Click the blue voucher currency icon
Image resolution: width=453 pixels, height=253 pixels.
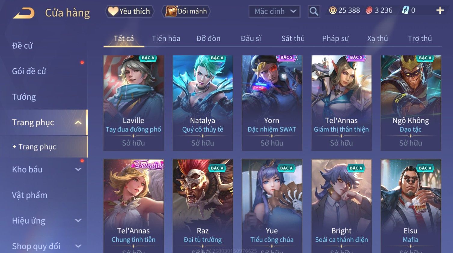406,11
